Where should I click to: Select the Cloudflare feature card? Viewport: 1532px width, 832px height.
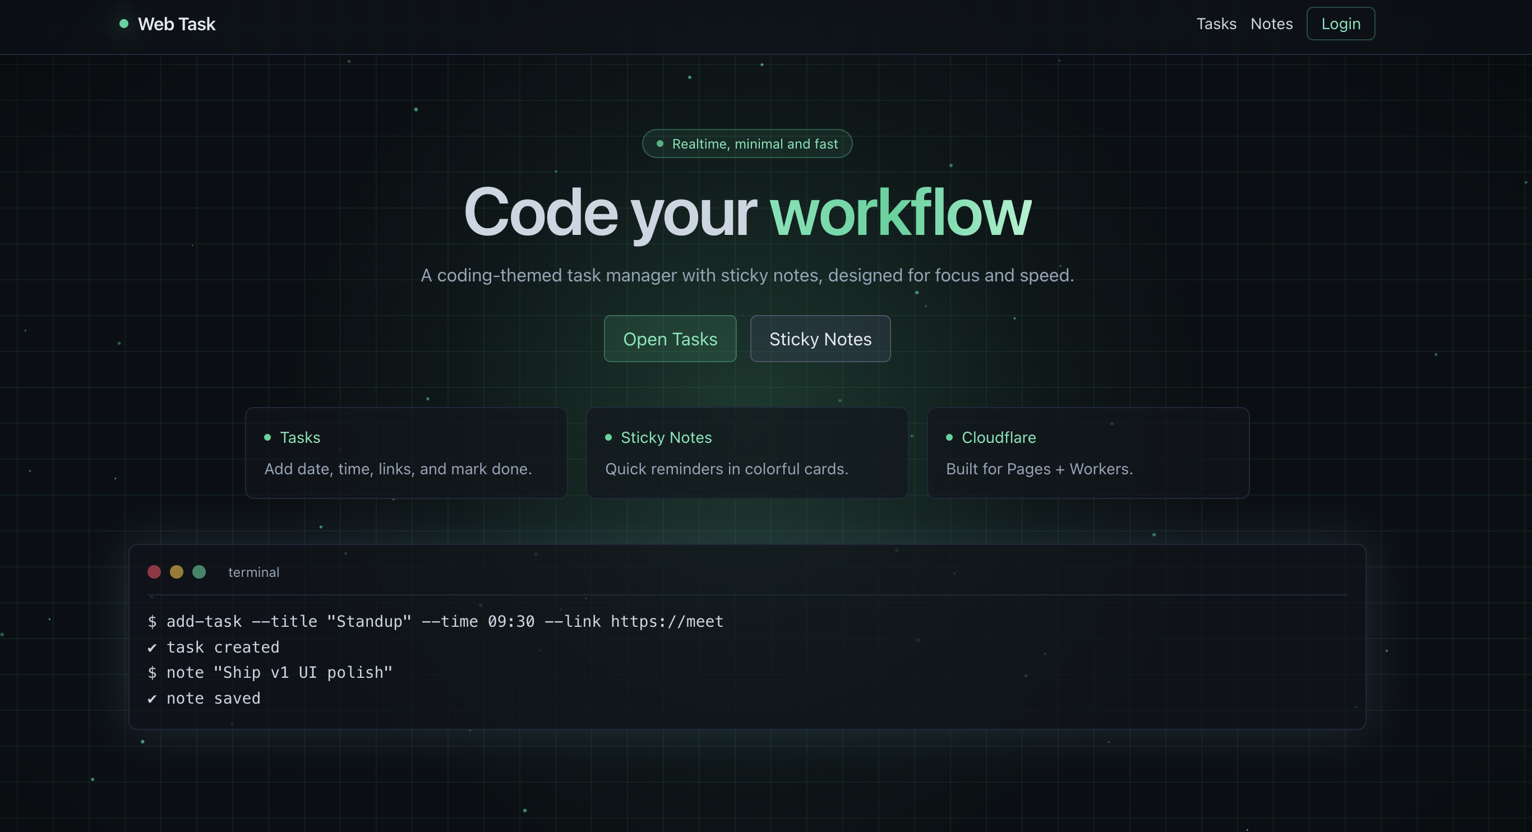coord(1088,452)
